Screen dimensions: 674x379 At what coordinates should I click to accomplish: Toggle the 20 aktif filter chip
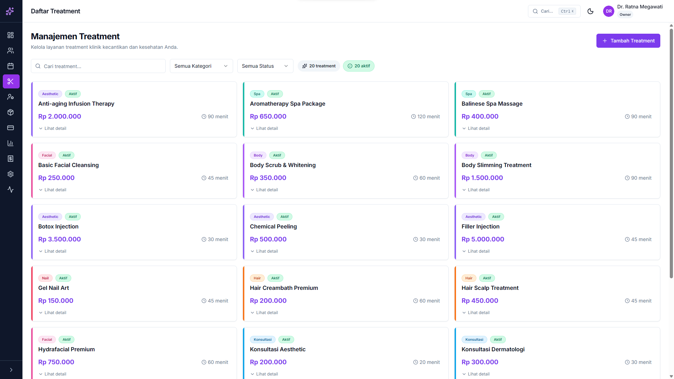click(x=358, y=66)
